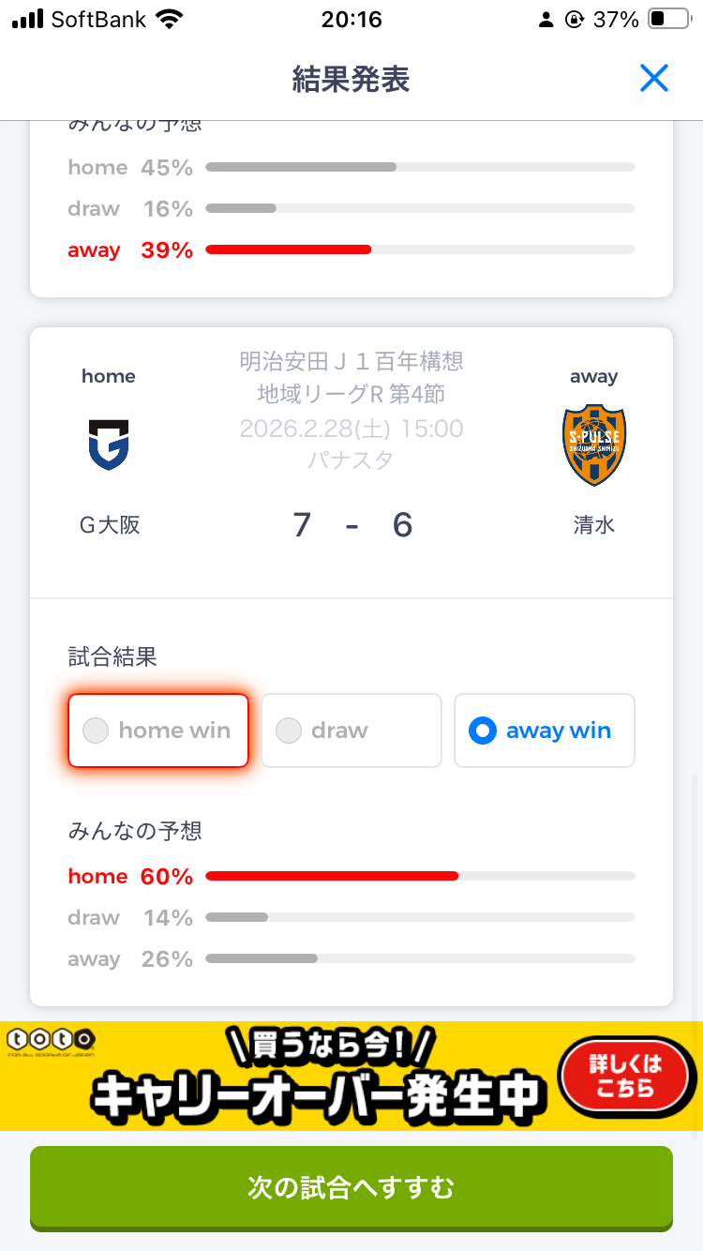Tap the away 39% bar in upper card
Screen dimensions: 703x1251
pyautogui.click(x=420, y=249)
